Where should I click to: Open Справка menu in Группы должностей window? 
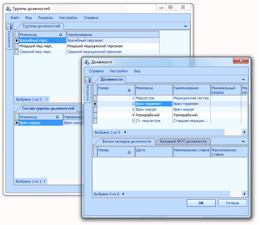(x=91, y=18)
